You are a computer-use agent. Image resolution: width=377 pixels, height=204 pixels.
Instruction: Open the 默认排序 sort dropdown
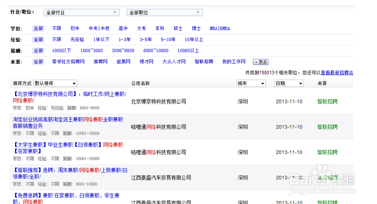pyautogui.click(x=55, y=83)
